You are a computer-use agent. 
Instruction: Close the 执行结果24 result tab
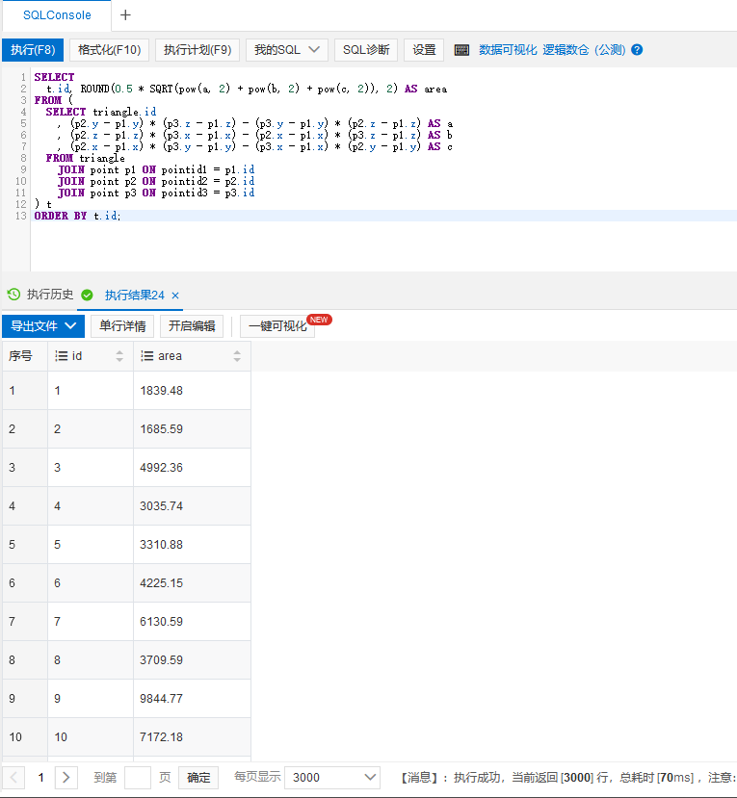(x=175, y=296)
